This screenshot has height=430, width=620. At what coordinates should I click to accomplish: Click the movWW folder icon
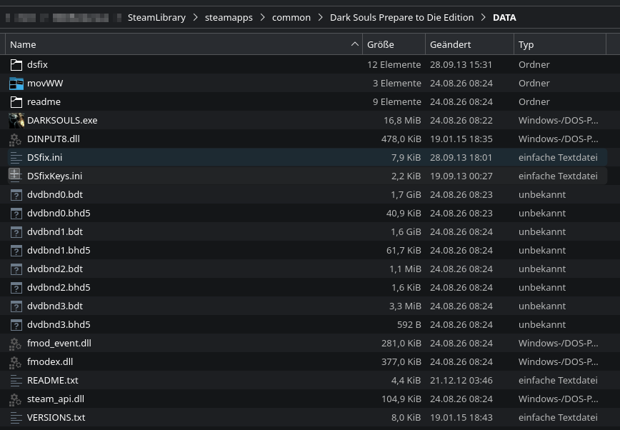(x=16, y=84)
